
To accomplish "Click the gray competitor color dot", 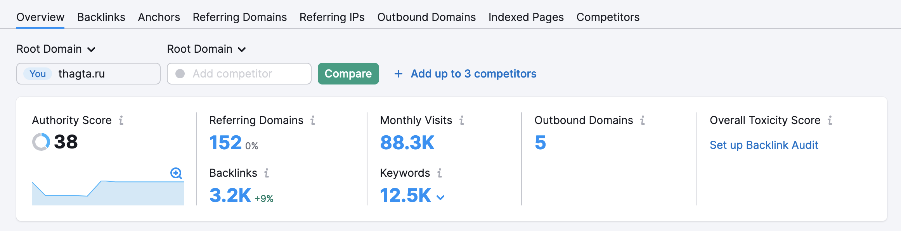I will point(180,74).
